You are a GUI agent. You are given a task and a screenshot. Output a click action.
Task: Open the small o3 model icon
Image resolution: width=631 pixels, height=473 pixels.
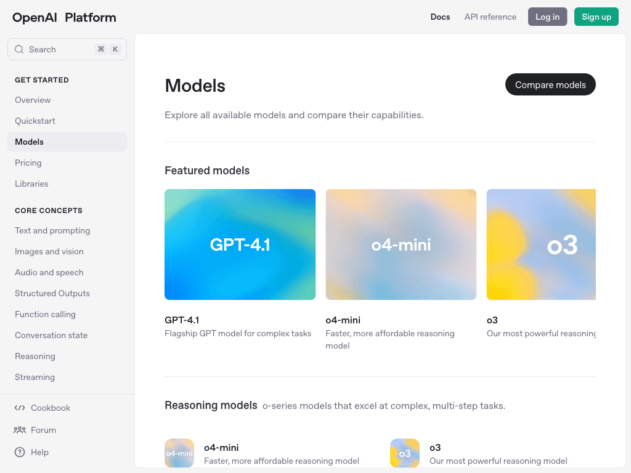[x=405, y=453]
